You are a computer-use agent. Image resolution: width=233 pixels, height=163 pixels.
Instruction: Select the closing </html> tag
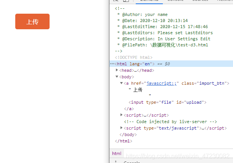click(124, 141)
